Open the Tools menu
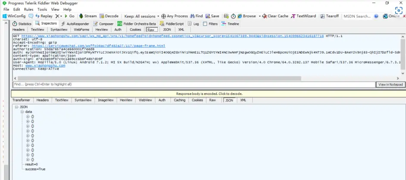Image resolution: width=406 pixels, height=180 pixels. coord(42,9)
